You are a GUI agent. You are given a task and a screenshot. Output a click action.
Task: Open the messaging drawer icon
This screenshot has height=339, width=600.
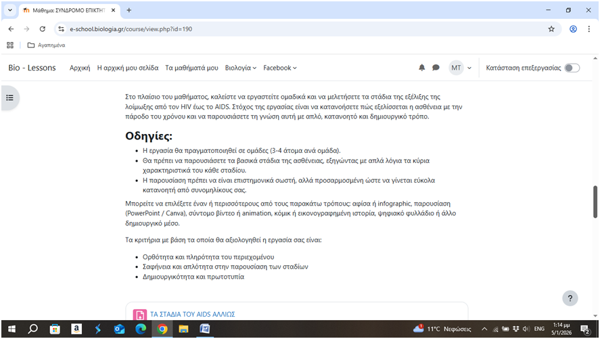tap(436, 68)
